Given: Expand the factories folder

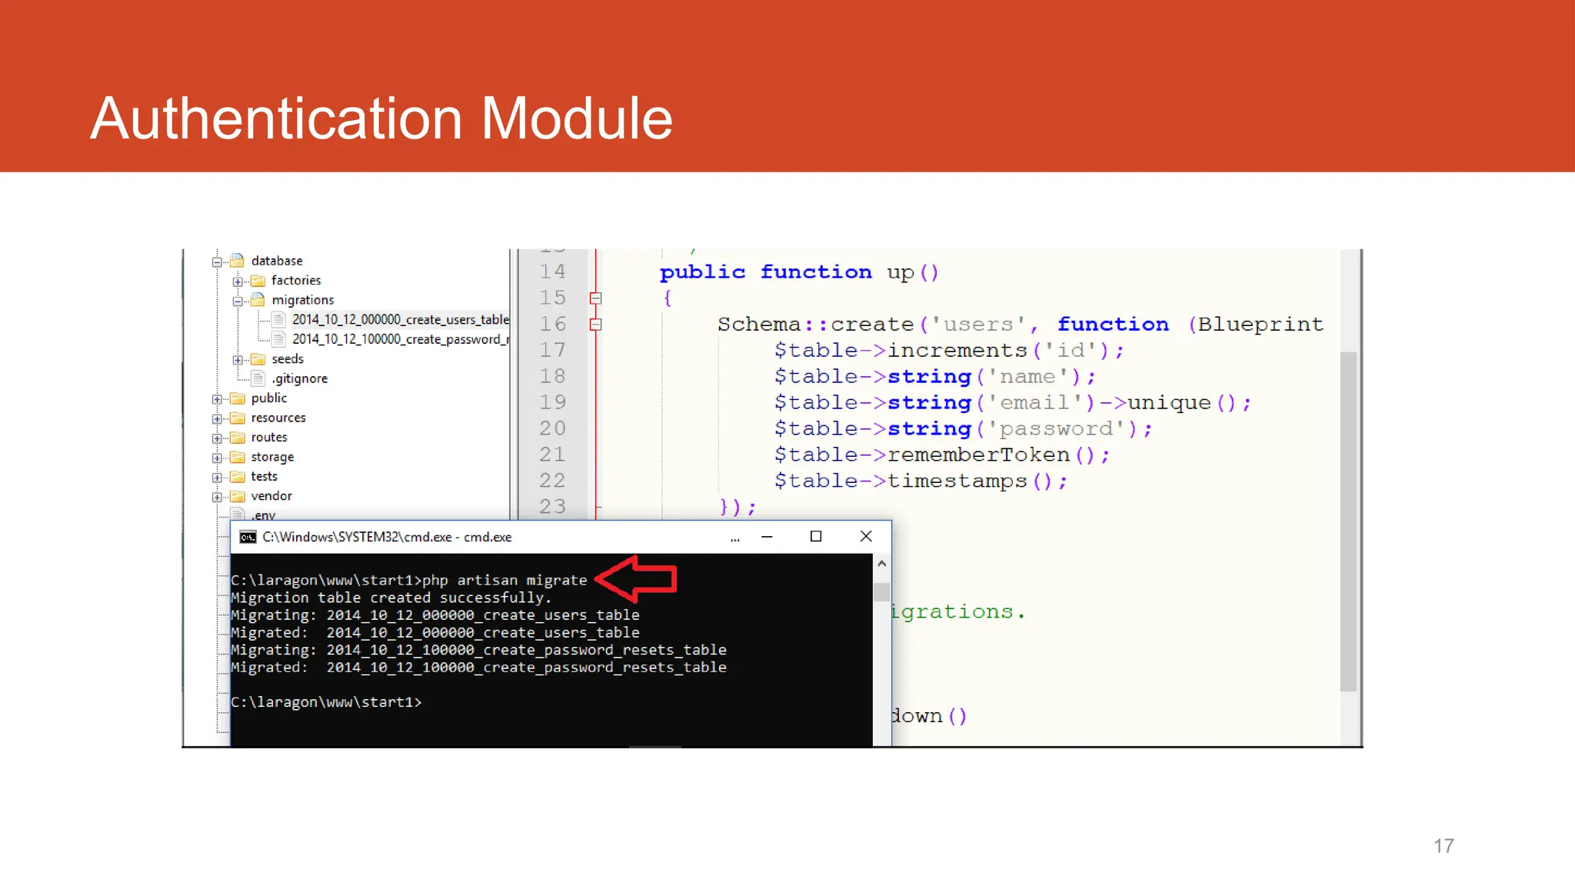Looking at the screenshot, I should point(238,281).
